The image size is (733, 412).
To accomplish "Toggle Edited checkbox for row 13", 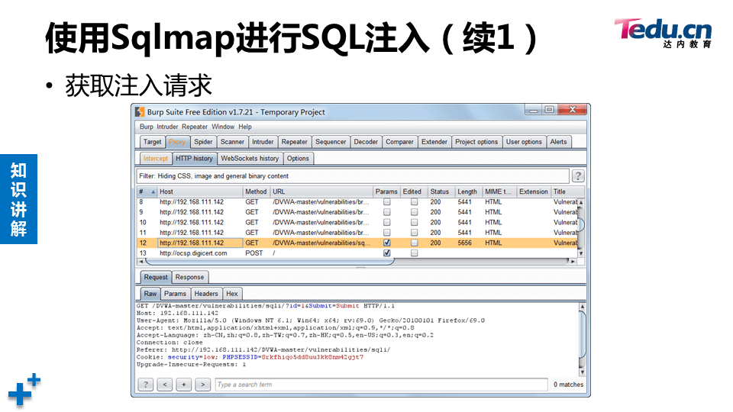I will pos(414,253).
